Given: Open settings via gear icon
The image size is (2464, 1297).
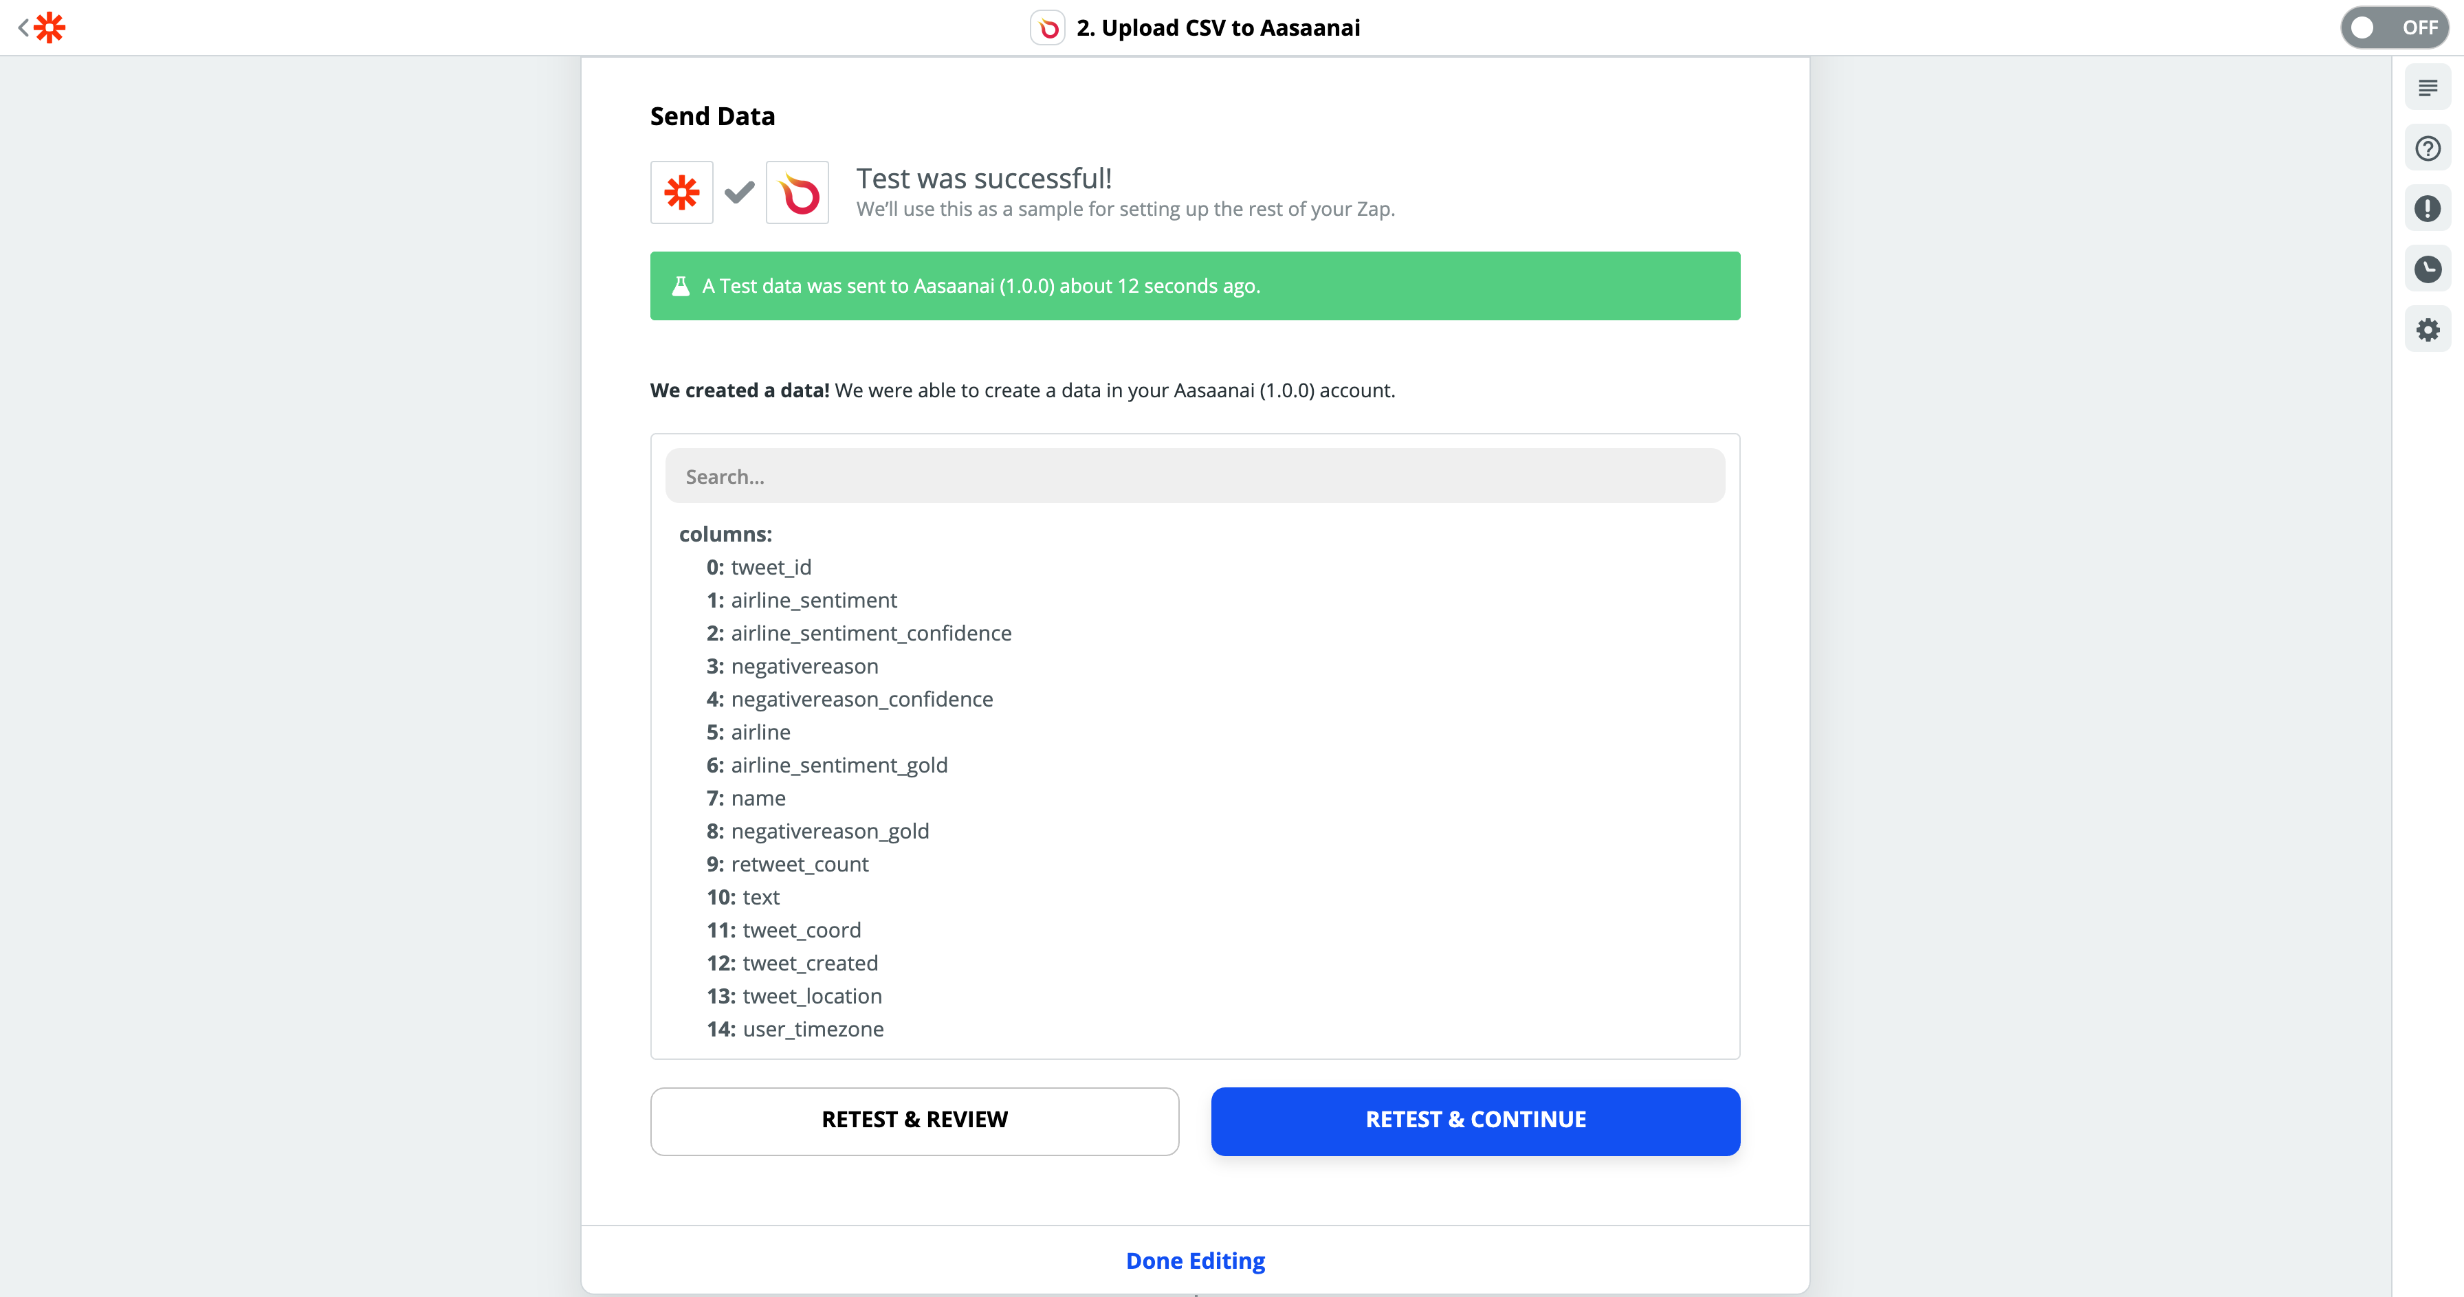Looking at the screenshot, I should coord(2428,329).
